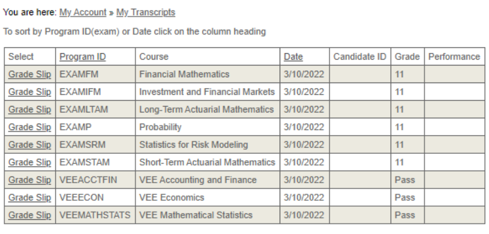The width and height of the screenshot is (489, 234).
Task: View Grade Slip for EXAMLTAM
Action: tap(29, 109)
